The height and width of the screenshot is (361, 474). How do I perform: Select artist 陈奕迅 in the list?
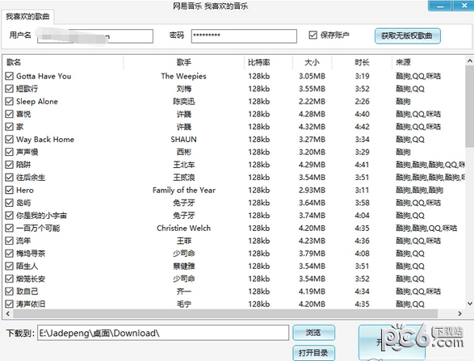tap(184, 101)
